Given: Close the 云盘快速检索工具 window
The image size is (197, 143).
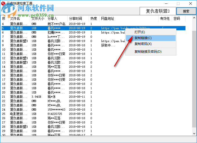Looking at the screenshot, I should (191, 3).
